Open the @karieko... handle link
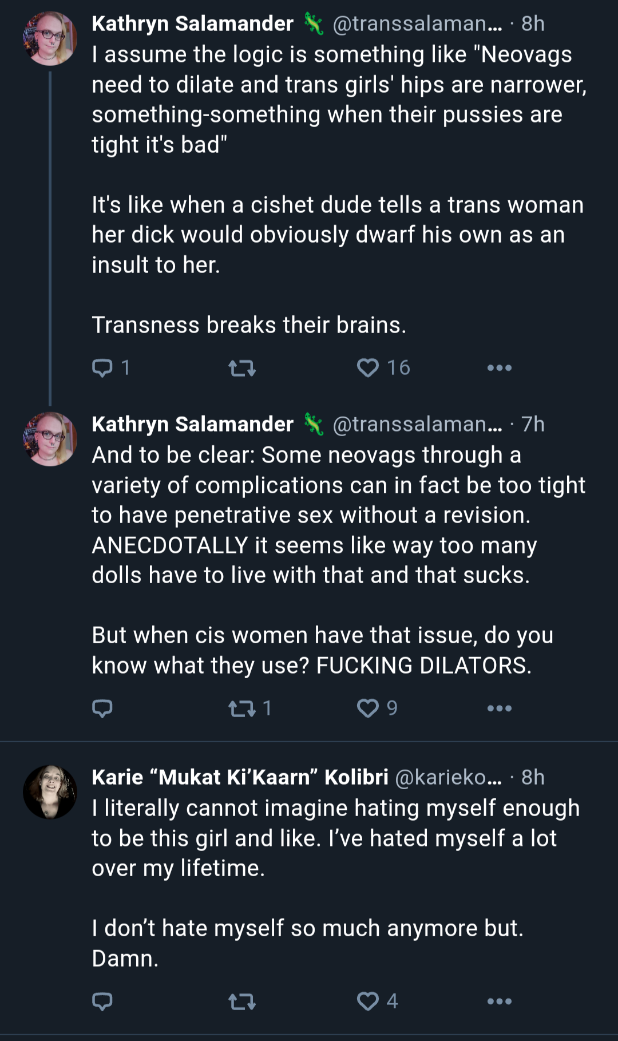Image resolution: width=618 pixels, height=1041 pixels. [x=449, y=777]
